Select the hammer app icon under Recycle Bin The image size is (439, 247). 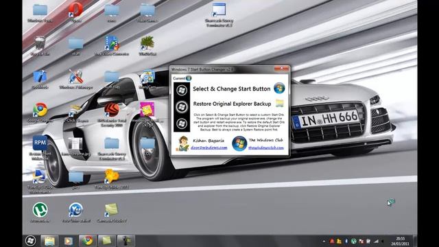[40, 80]
